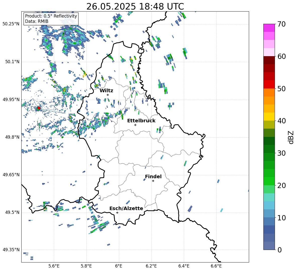Click the magenta top colorbar segment
Image resolution: width=297 pixels, height=271 pixels.
(x=269, y=28)
